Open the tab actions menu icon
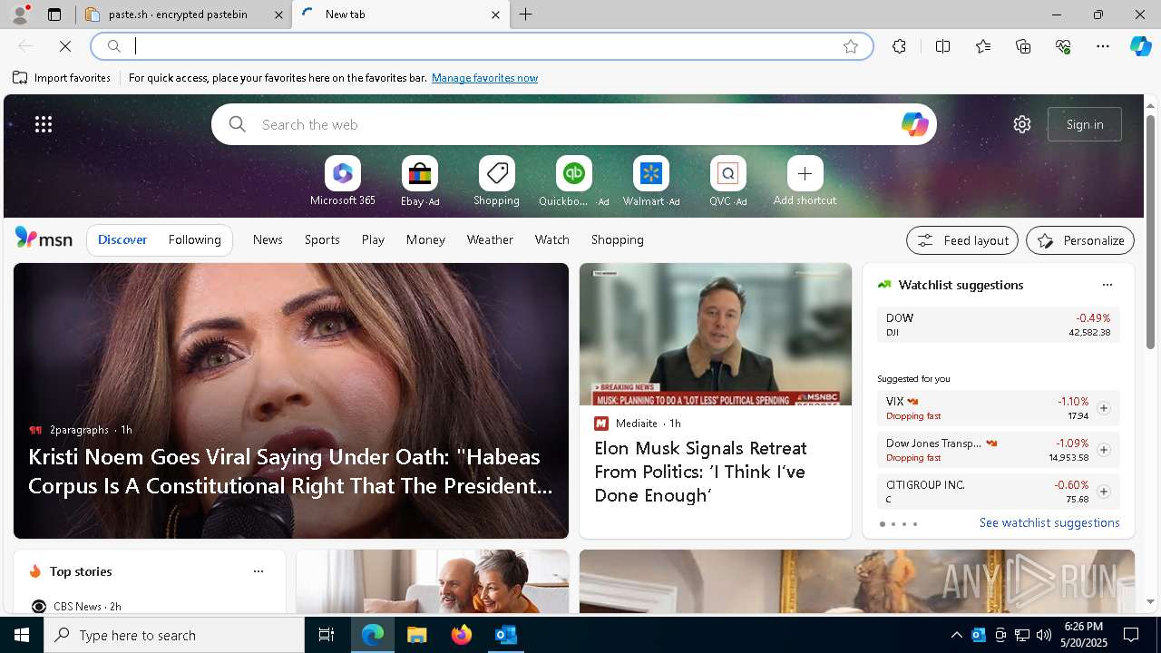The image size is (1161, 653). tap(54, 15)
